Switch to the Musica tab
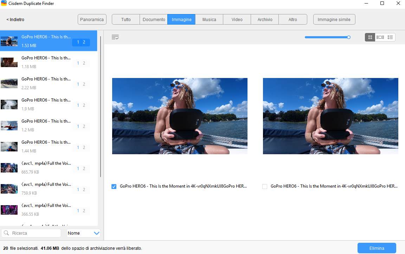Screen dimensions: 405x254 coord(209,19)
